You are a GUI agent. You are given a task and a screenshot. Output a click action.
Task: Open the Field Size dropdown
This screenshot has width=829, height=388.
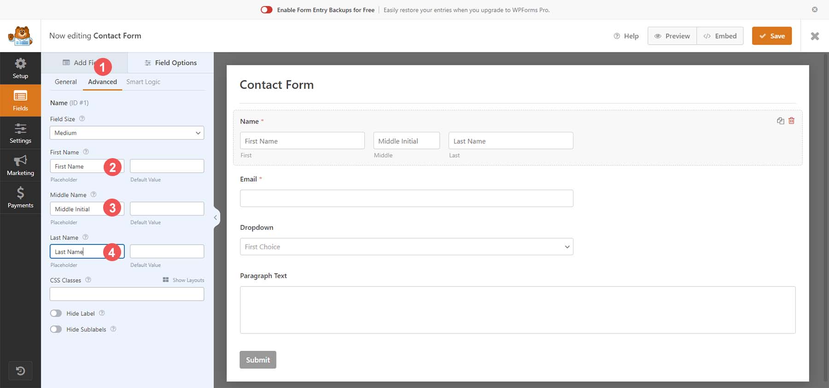127,133
